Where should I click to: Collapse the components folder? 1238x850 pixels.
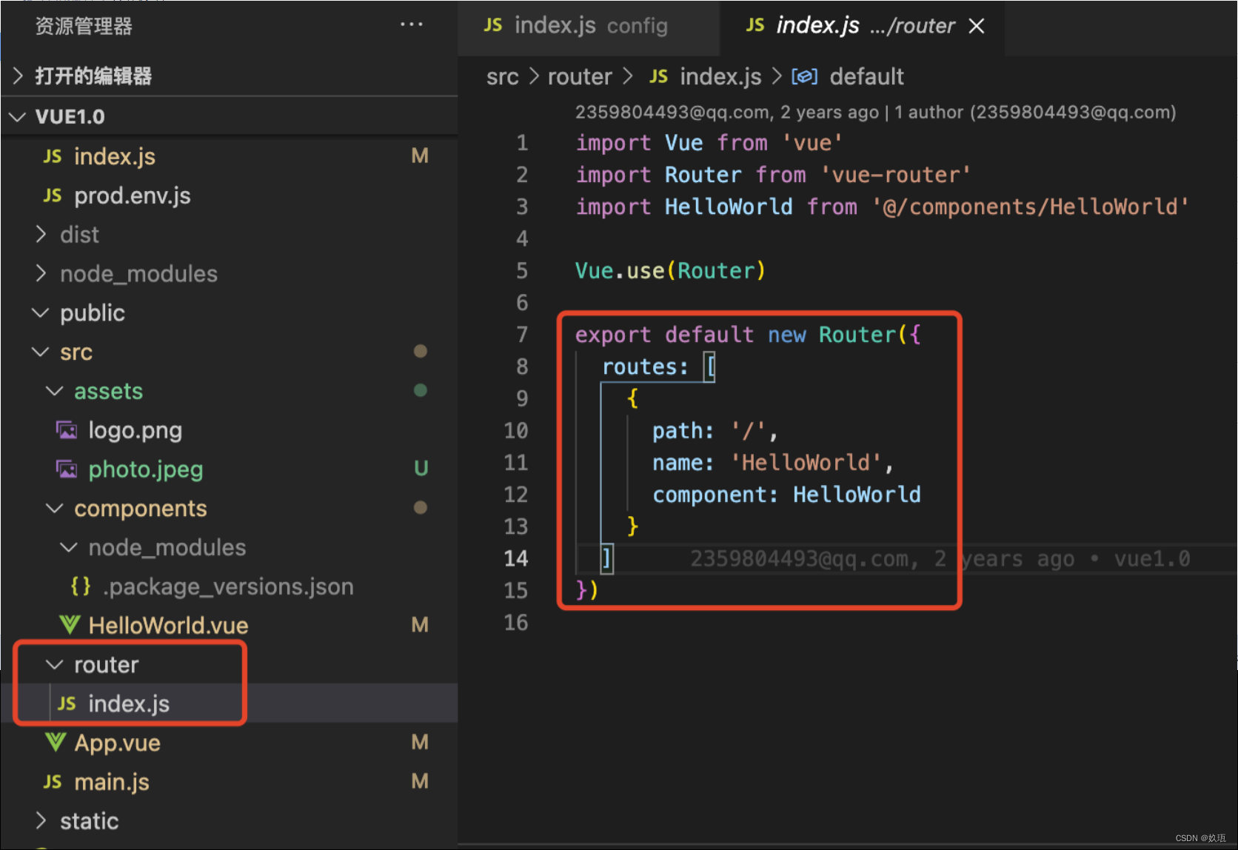pos(230,509)
